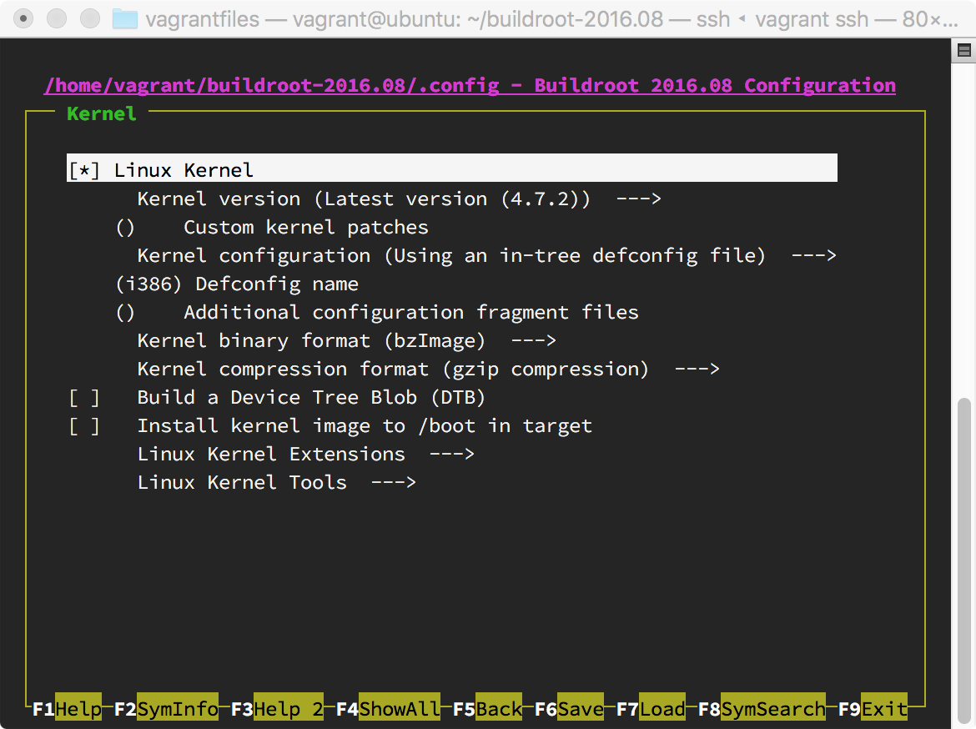Click F8 SymSearch button
The width and height of the screenshot is (976, 729).
pos(762,708)
